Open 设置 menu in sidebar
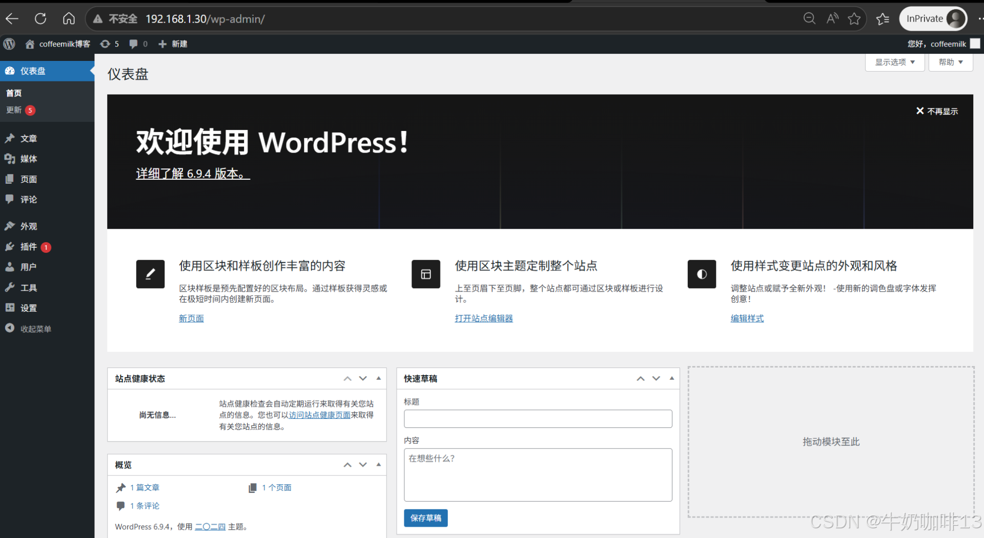Image resolution: width=984 pixels, height=538 pixels. point(47,308)
